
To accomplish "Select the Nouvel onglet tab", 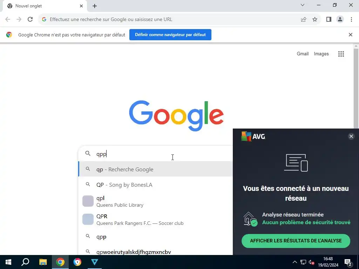I will click(45, 6).
